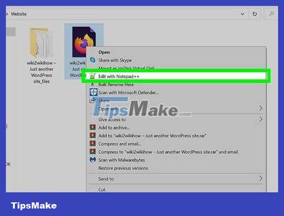Select the wiki2wikihow site_files folder
The width and height of the screenshot is (284, 216).
pos(41,43)
